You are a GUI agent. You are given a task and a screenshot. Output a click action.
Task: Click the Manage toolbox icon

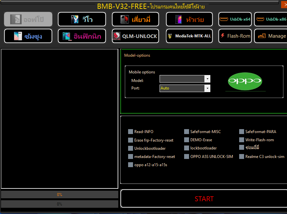point(262,36)
